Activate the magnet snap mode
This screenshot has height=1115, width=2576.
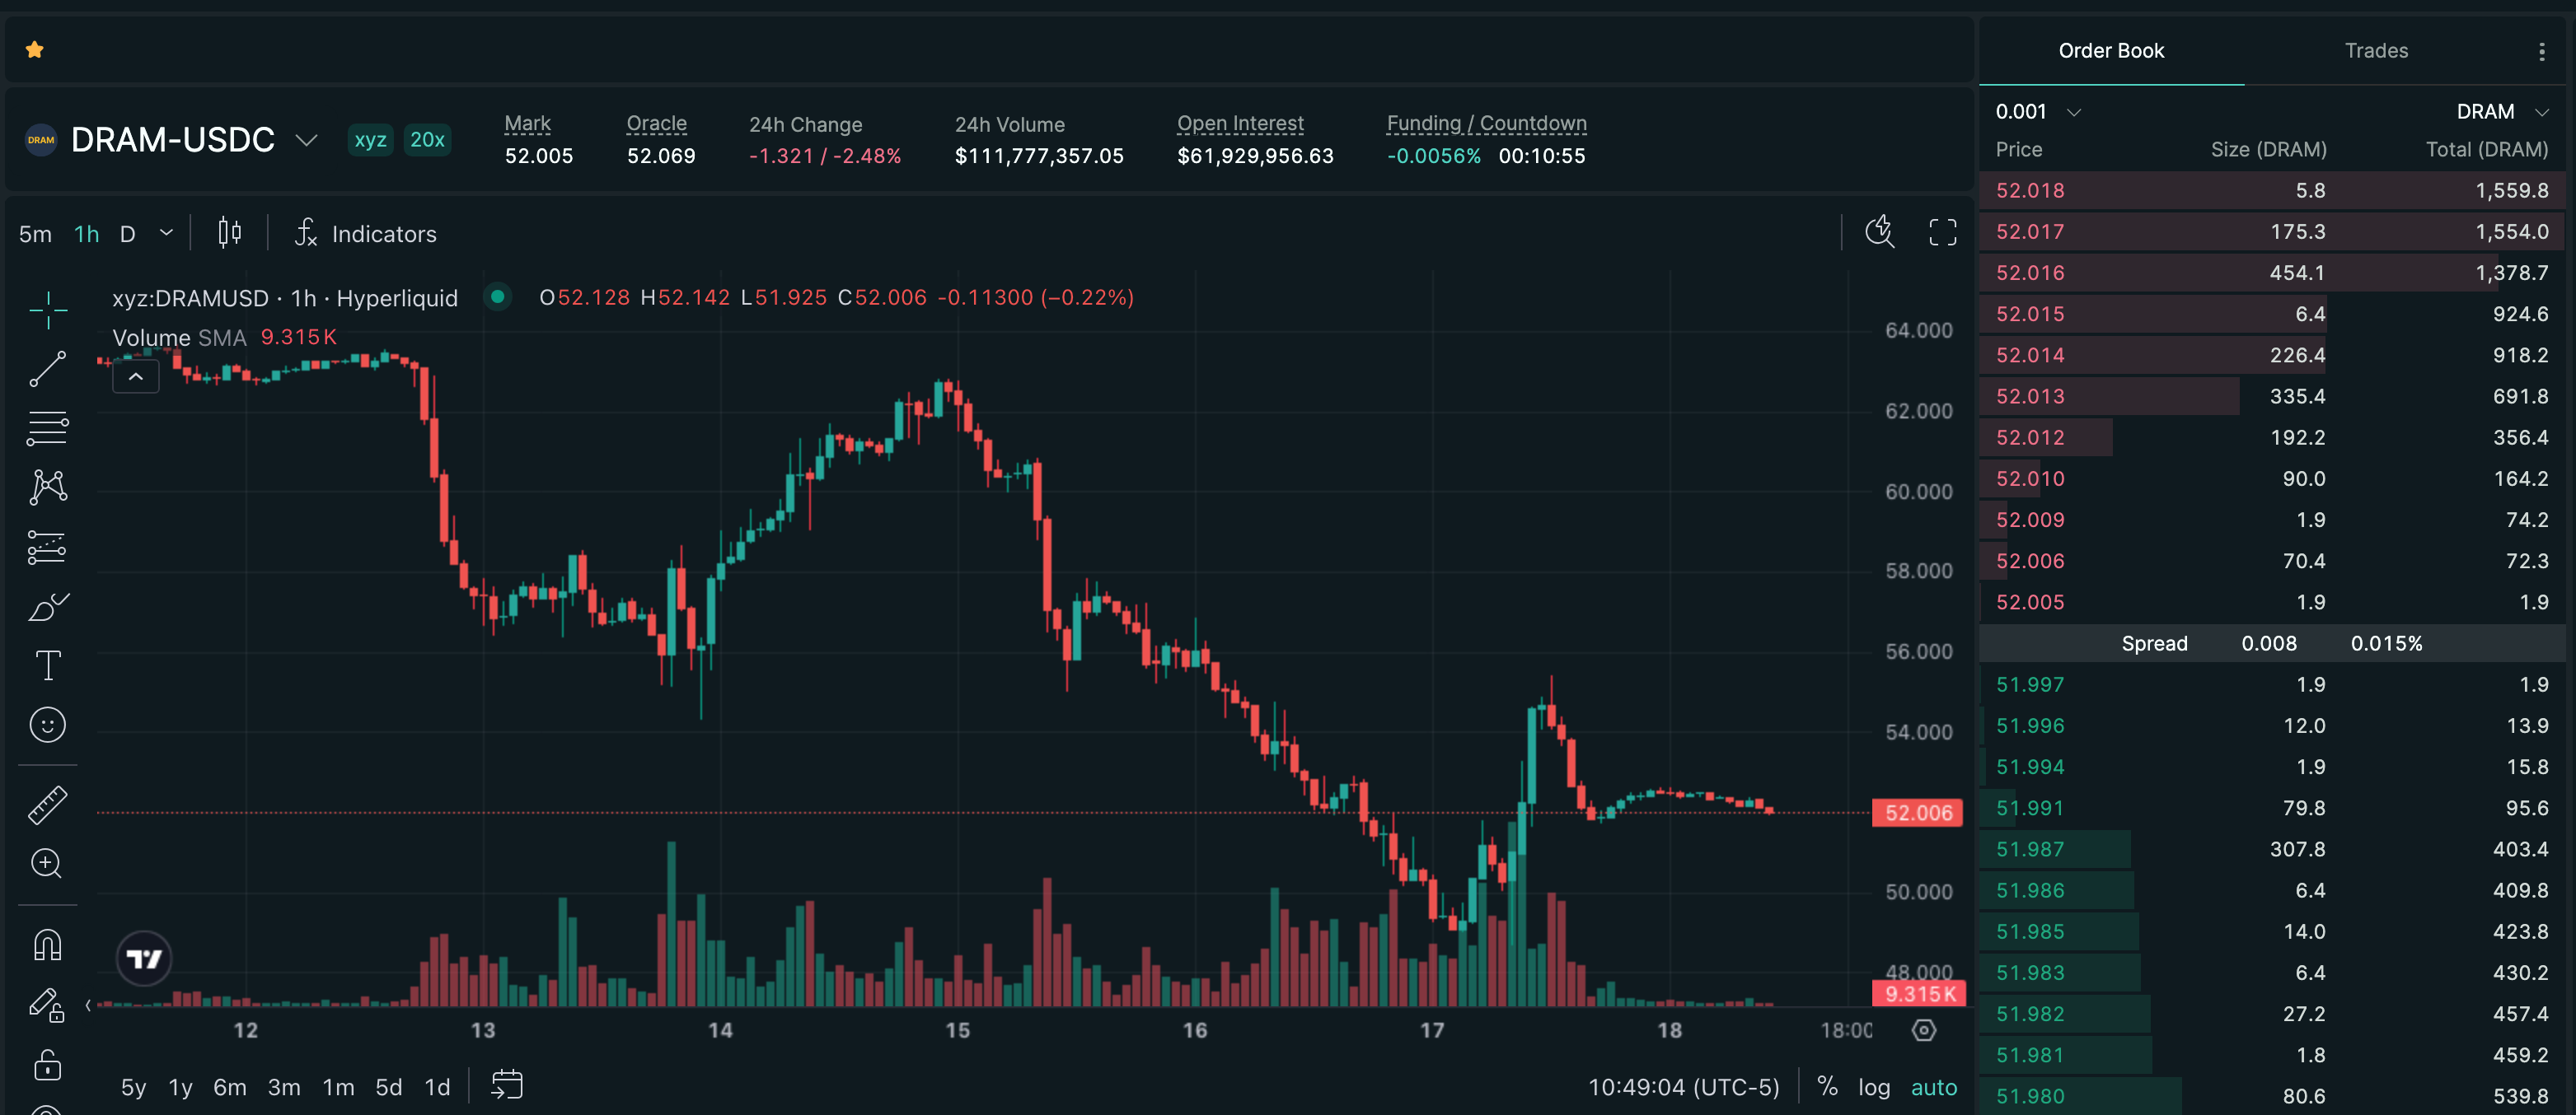pyautogui.click(x=47, y=945)
